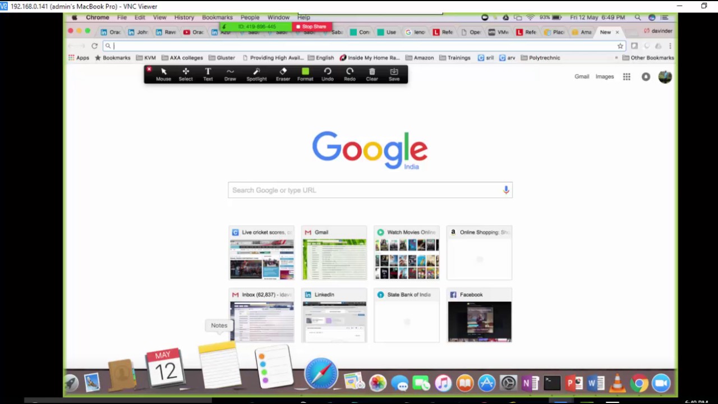
Task: Open the Apps shortcut in bookmarks bar
Action: tap(79, 58)
